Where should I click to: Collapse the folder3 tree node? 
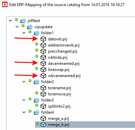24,100
